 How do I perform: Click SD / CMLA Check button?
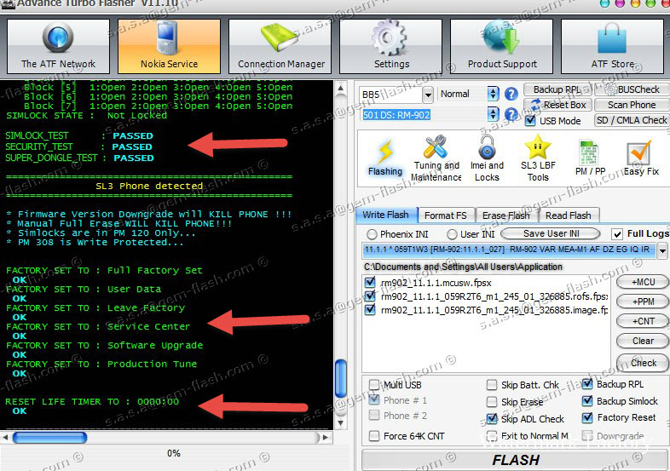[632, 120]
